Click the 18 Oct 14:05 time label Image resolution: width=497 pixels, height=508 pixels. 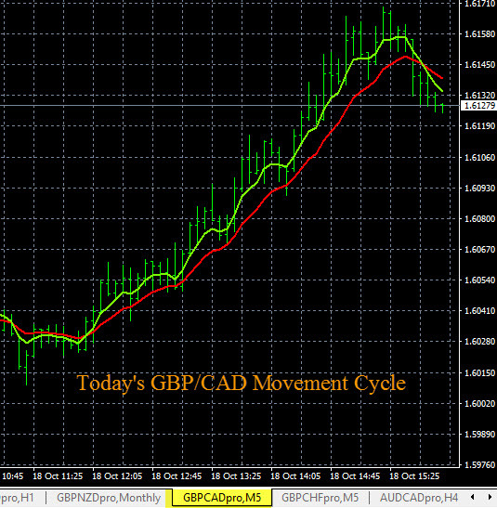295,476
